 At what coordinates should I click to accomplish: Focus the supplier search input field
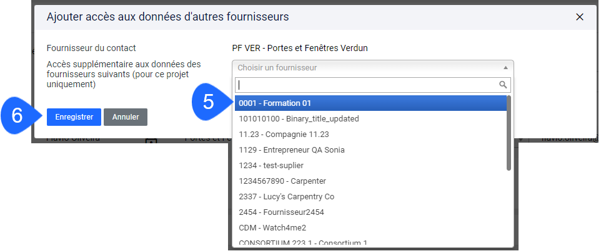tap(373, 85)
